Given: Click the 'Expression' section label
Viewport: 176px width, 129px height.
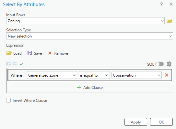Looking at the screenshot, I should 15,45.
